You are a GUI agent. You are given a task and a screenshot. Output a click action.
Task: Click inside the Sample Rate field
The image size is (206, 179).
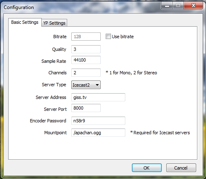(x=86, y=60)
